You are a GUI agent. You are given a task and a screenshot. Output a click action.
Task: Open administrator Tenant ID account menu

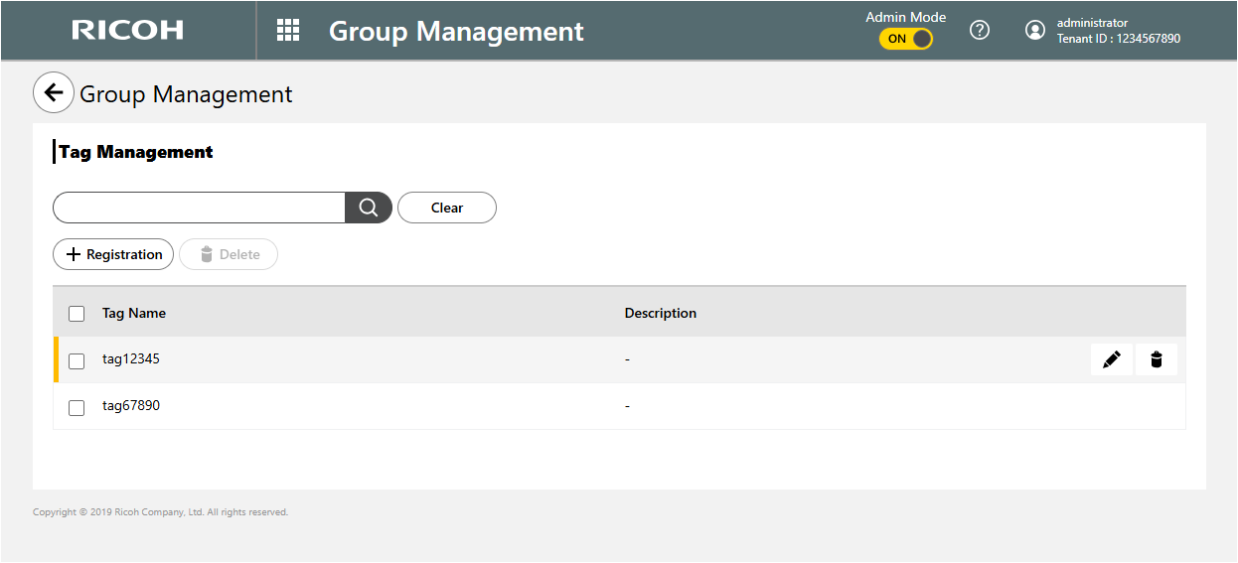pos(1118,31)
